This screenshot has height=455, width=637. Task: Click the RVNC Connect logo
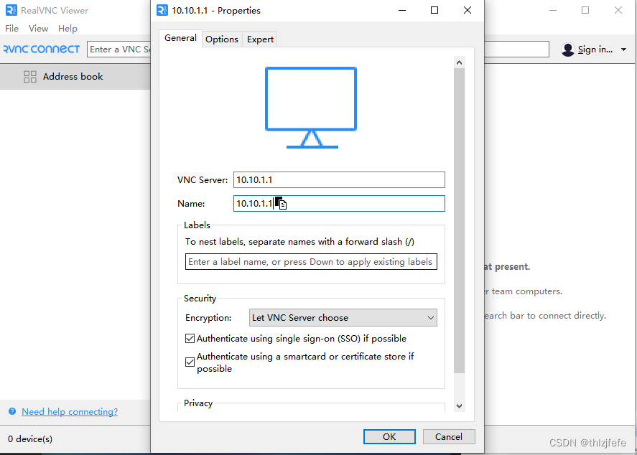click(42, 49)
